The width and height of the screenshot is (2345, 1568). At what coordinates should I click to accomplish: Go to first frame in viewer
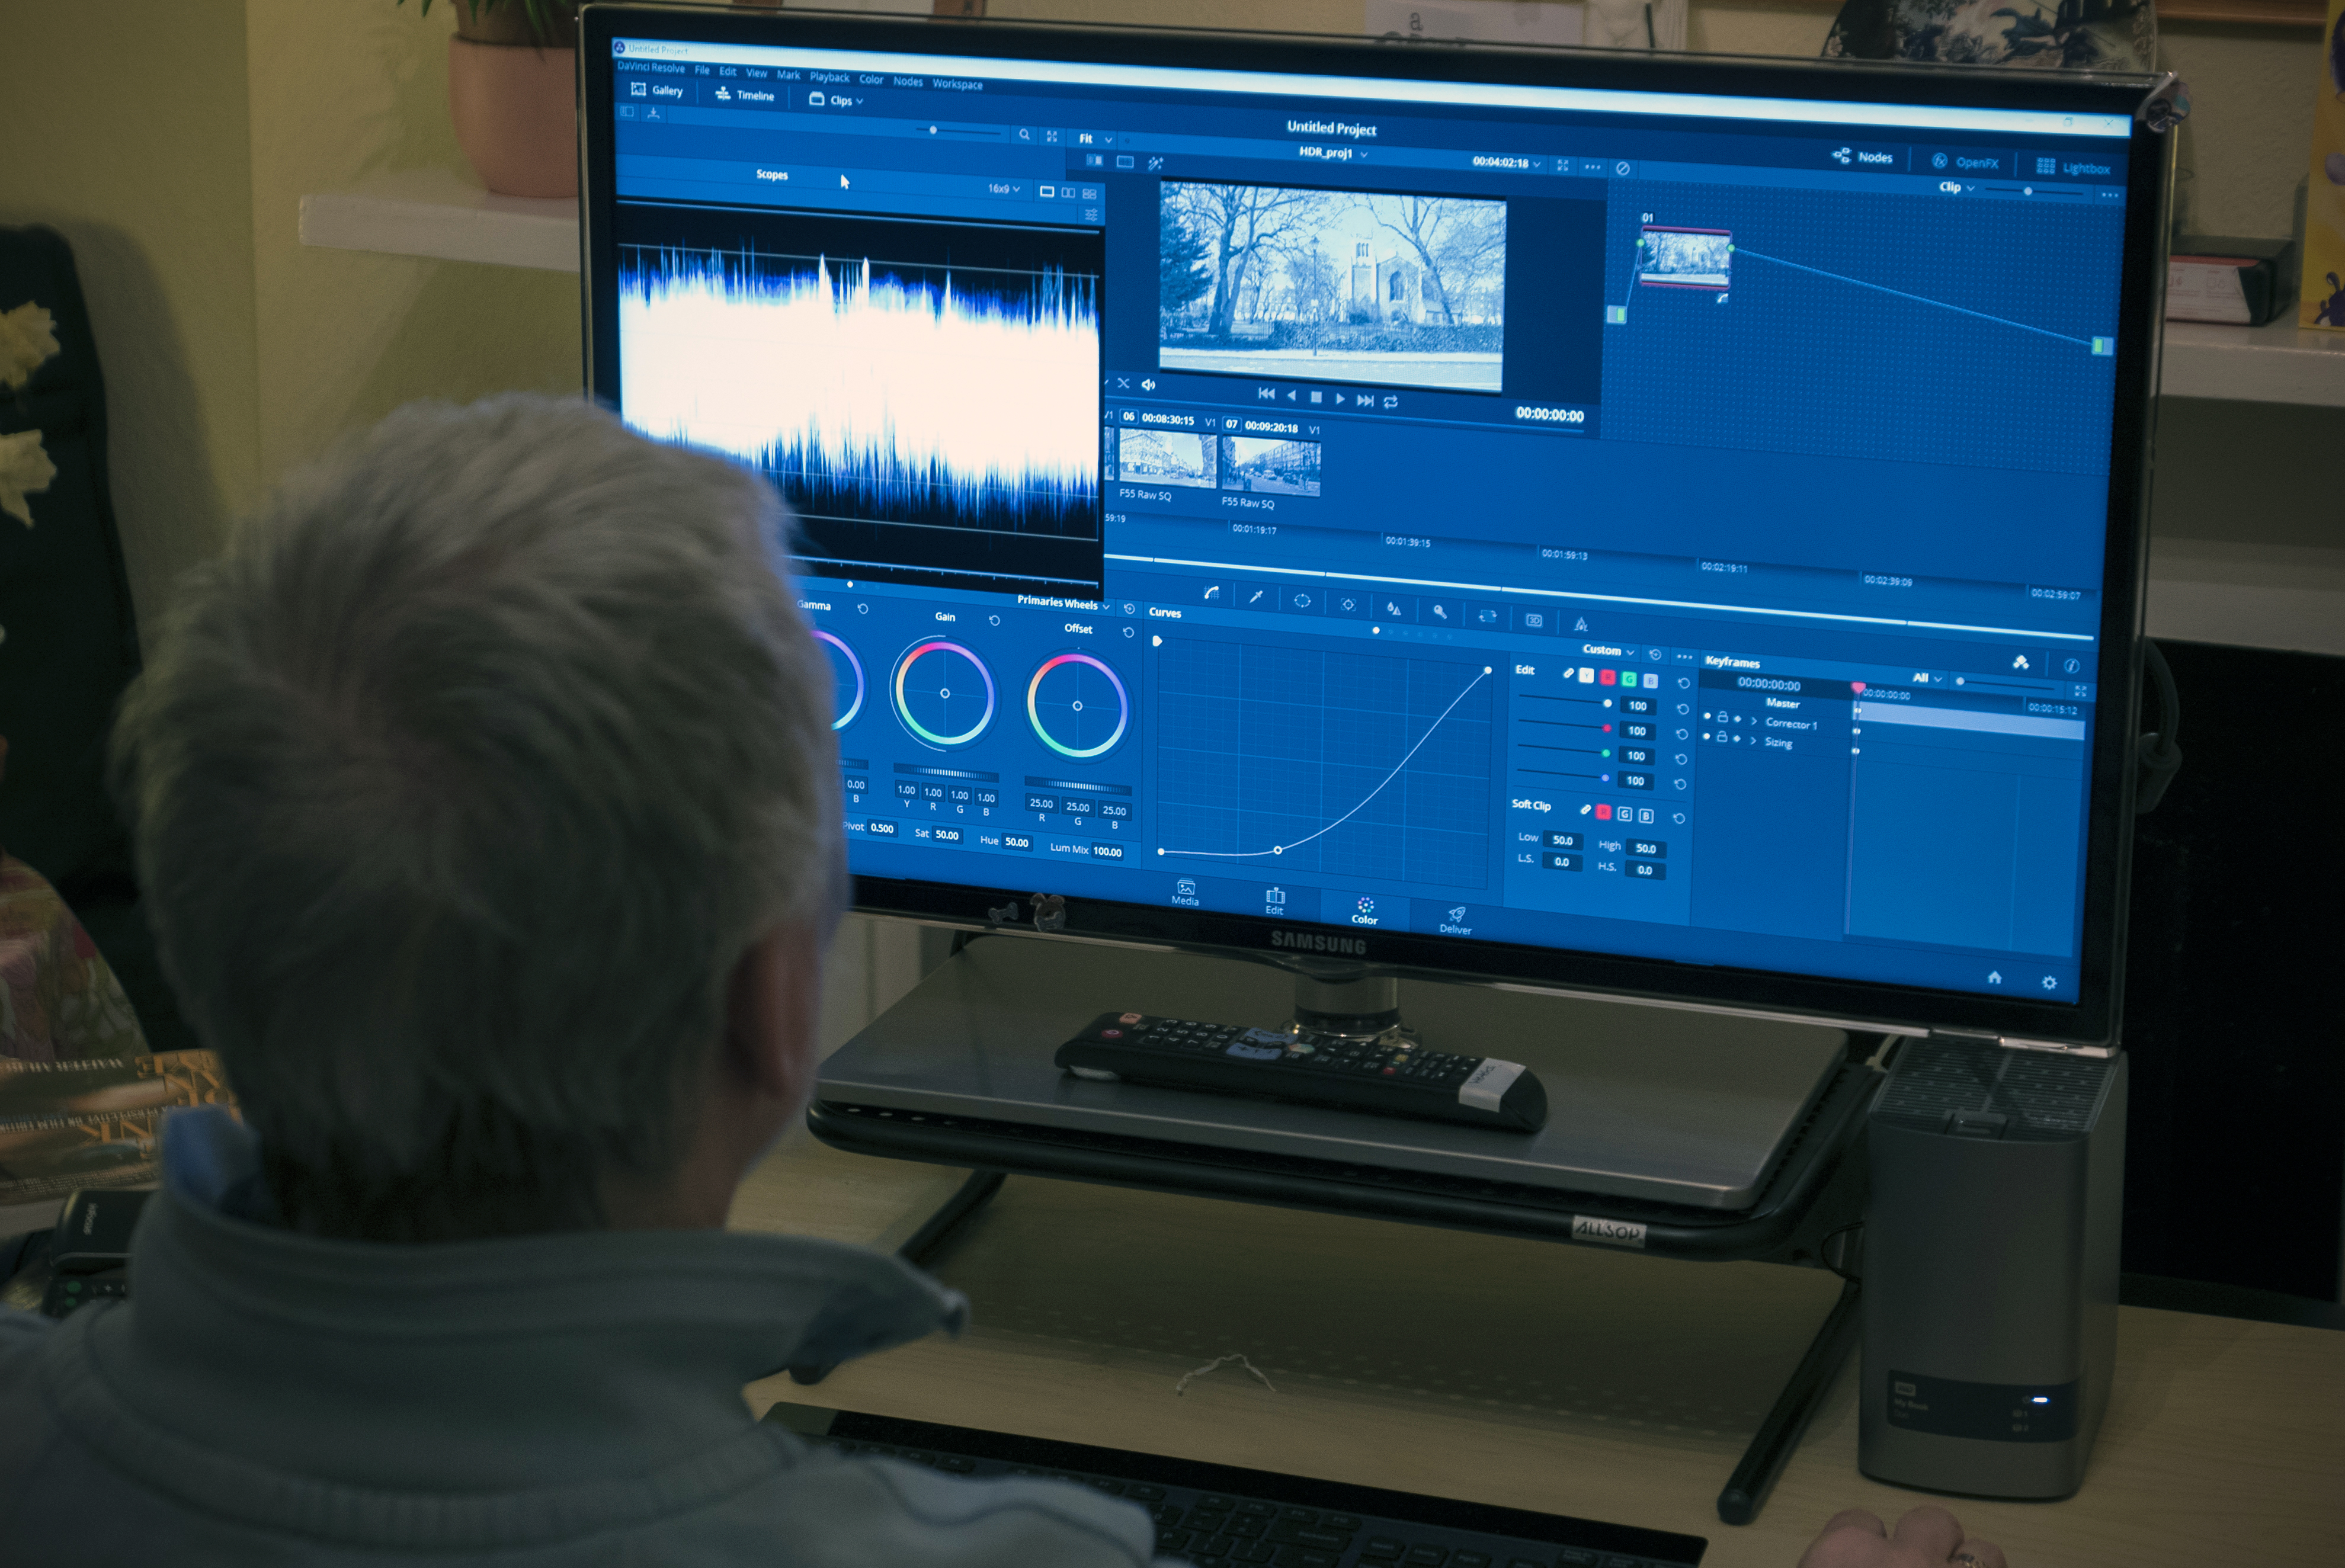1266,393
